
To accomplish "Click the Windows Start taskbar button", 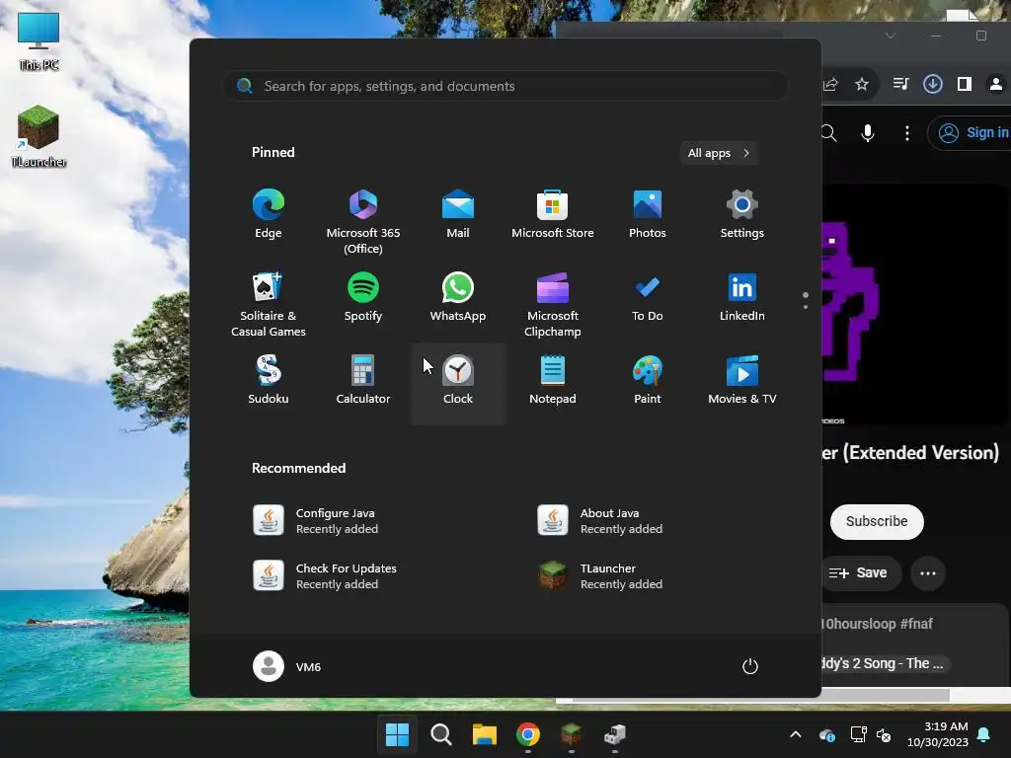I will (397, 734).
